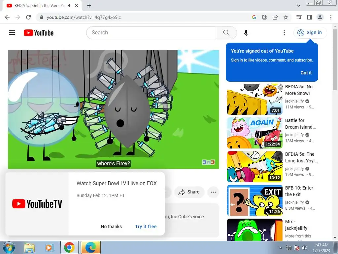Start voice search with microphone icon
Screen dimensions: 338x254
click(246, 33)
